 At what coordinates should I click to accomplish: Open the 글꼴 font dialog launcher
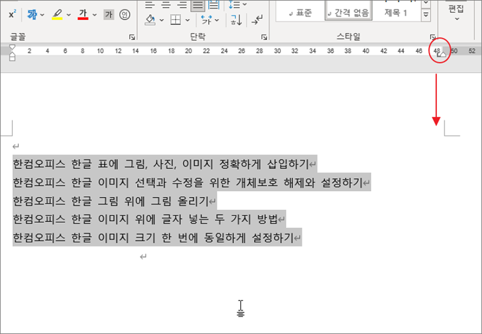(132, 37)
